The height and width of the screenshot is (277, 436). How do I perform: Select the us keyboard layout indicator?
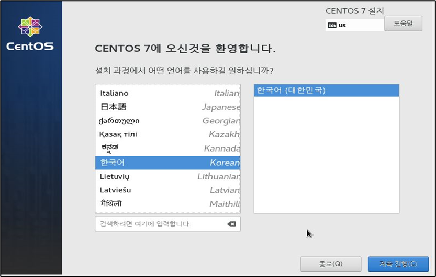click(x=355, y=25)
